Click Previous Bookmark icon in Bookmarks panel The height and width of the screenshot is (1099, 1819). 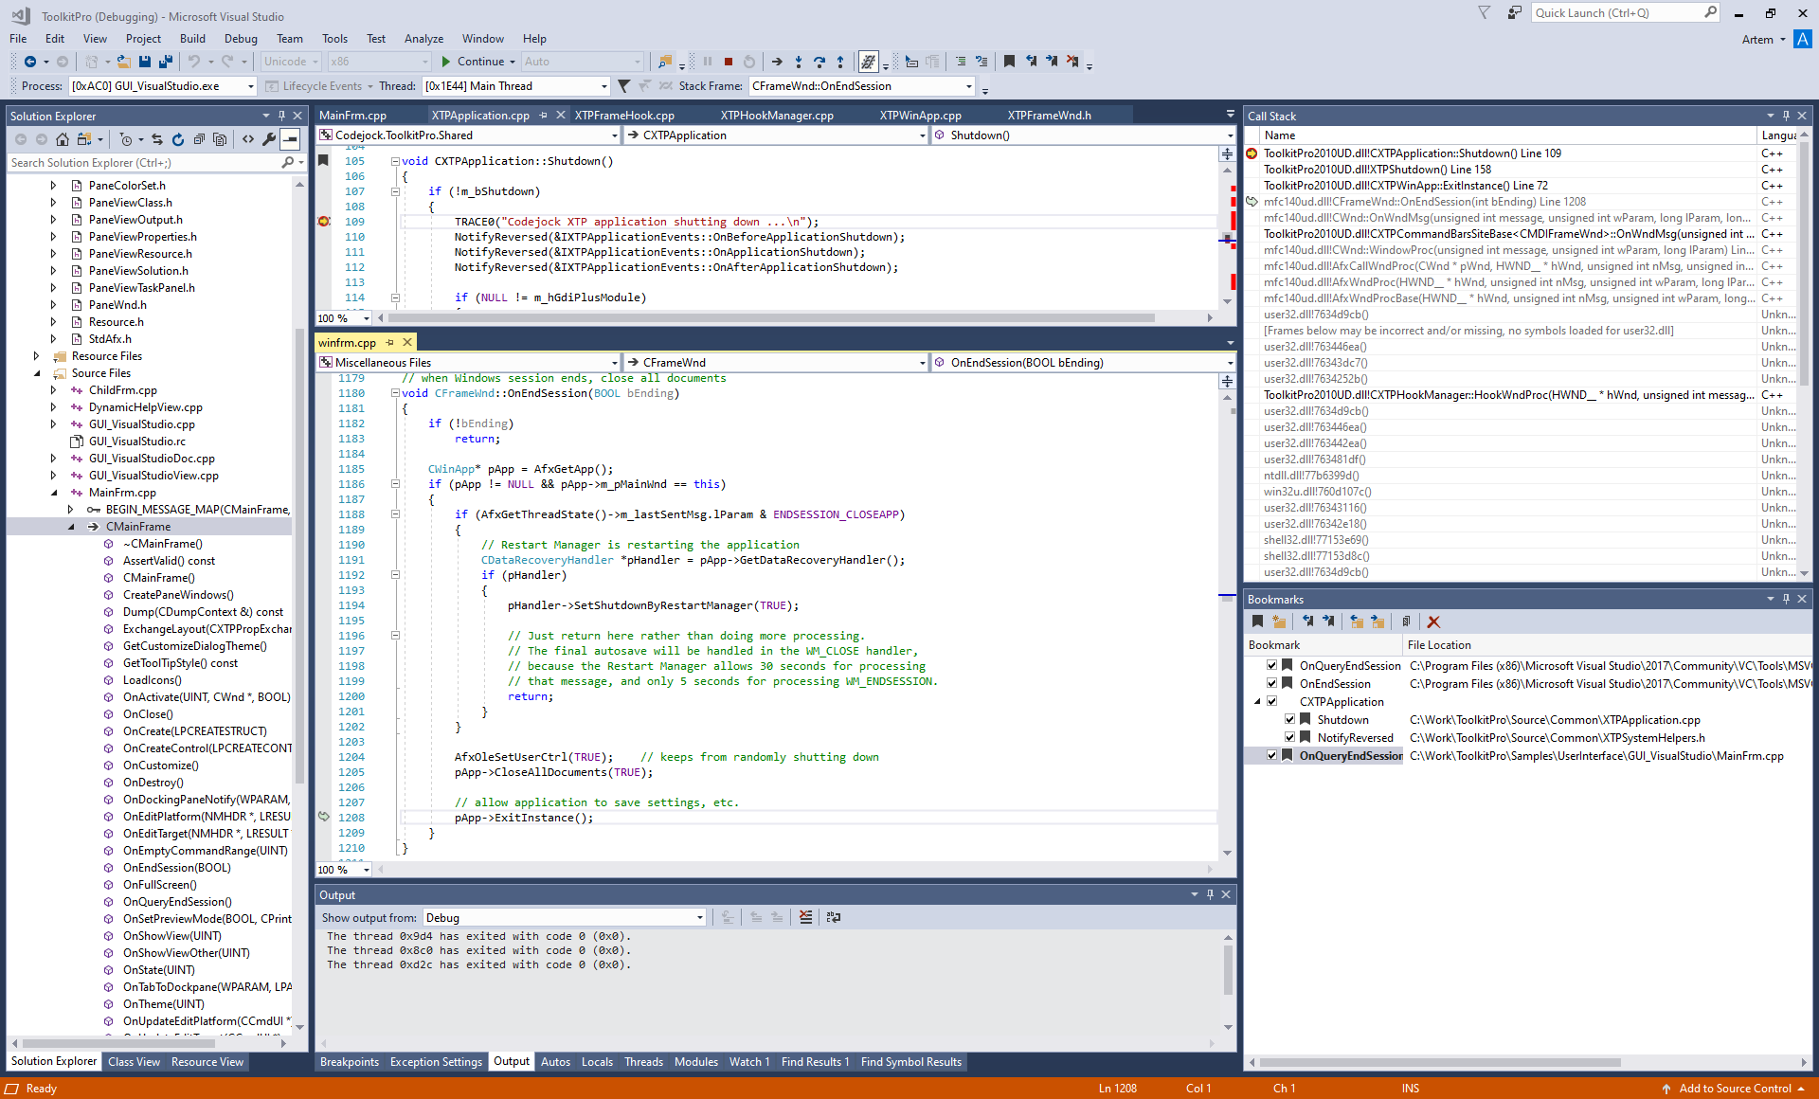click(1308, 622)
